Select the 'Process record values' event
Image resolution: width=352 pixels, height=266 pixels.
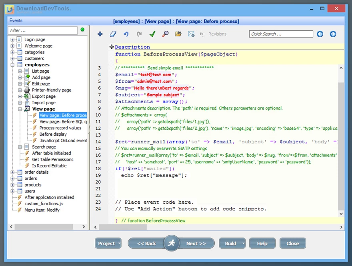pos(60,128)
